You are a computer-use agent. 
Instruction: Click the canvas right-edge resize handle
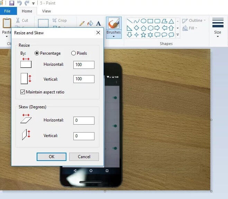[x=211, y=120]
